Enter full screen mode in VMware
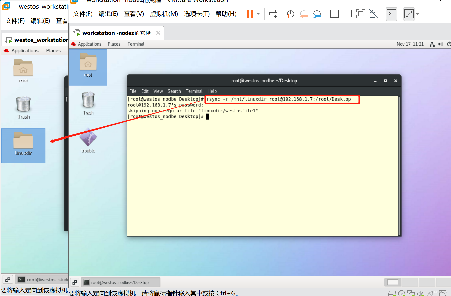This screenshot has height=296, width=451. (361, 14)
